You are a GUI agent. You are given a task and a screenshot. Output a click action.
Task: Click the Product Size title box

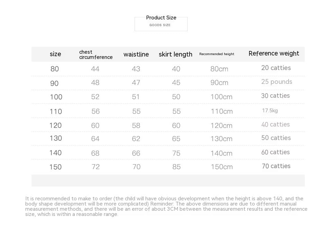[161, 24]
